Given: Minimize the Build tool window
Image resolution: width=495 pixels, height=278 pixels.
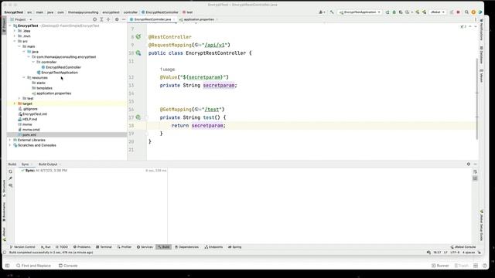Looking at the screenshot, I should coord(475,164).
